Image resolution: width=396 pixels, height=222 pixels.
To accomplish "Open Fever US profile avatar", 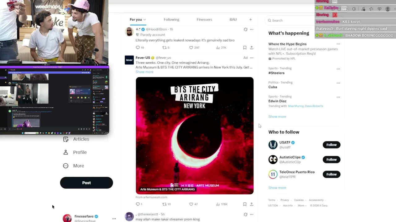I will coord(129,60).
